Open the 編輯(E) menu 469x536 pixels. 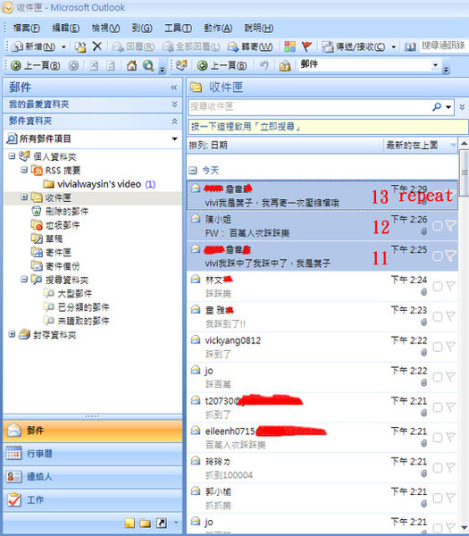[x=65, y=28]
